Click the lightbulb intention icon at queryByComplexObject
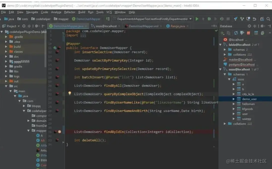The height and width of the screenshot is (169, 272). [x=70, y=93]
